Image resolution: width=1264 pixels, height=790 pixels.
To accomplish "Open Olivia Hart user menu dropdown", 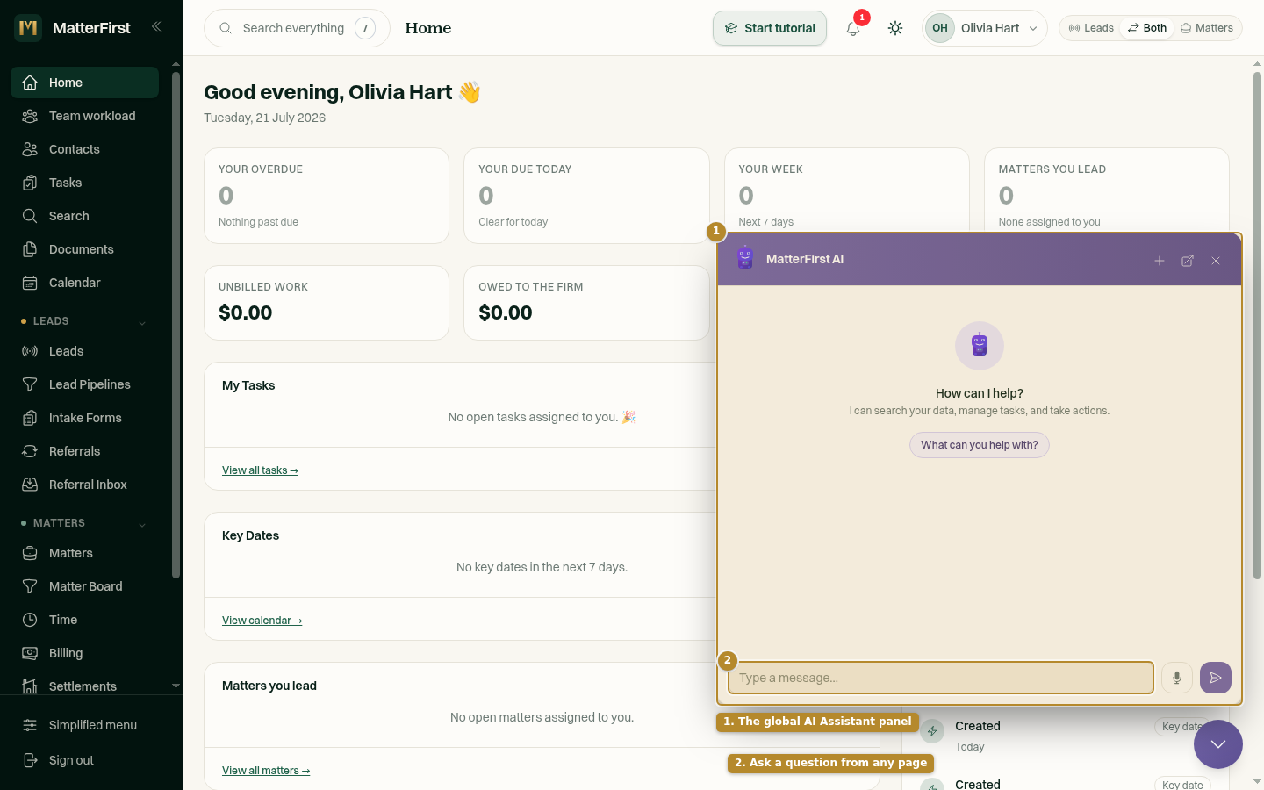I will point(985,28).
